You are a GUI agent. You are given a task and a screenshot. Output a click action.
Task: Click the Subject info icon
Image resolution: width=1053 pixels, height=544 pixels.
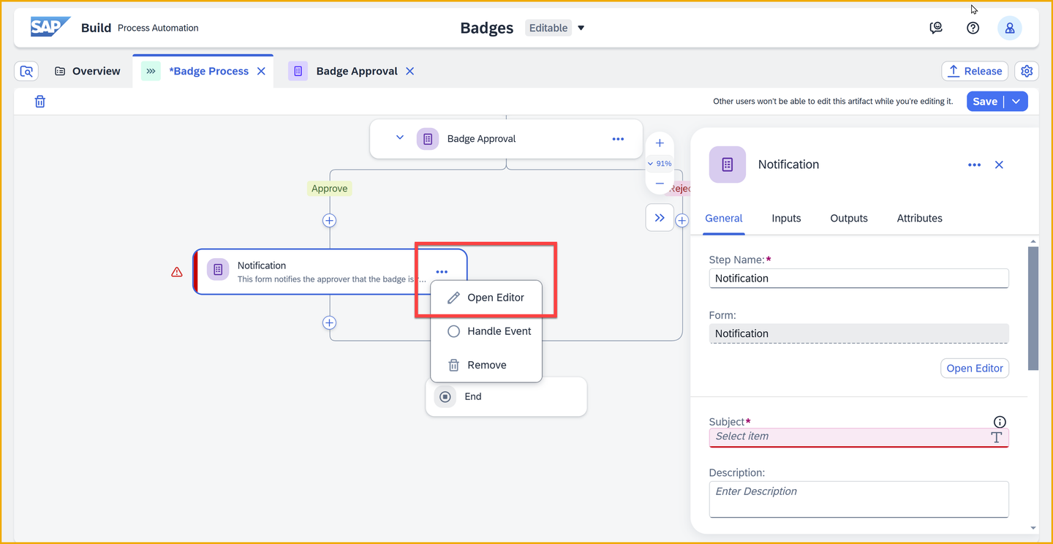1000,422
